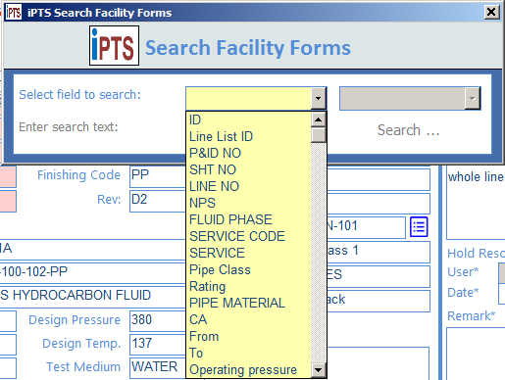Click the Search ... button
The width and height of the screenshot is (505, 380).
409,130
